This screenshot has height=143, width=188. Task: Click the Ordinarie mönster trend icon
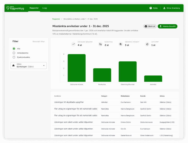pyautogui.click(x=73, y=44)
